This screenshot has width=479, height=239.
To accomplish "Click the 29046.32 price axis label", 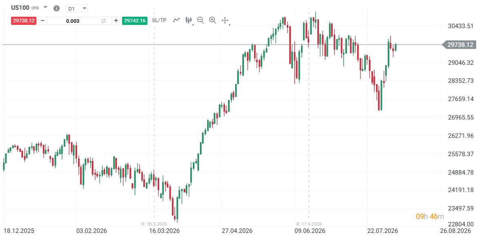I will tap(461, 63).
